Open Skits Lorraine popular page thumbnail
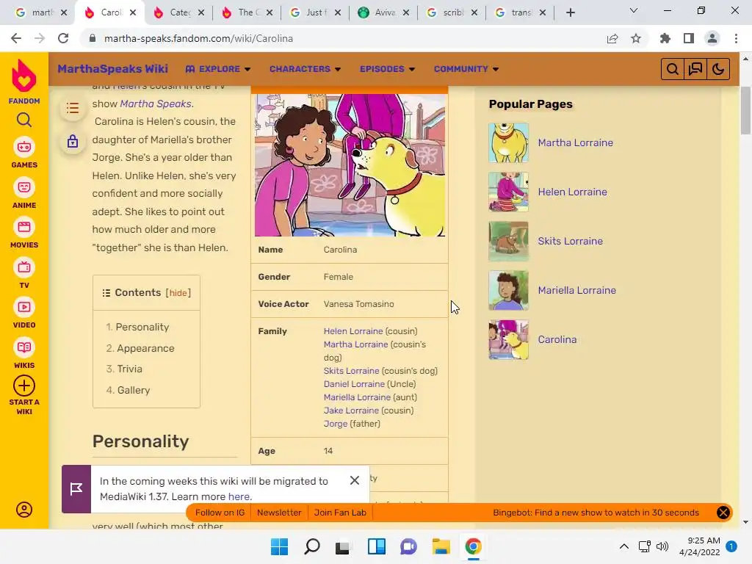The image size is (752, 564). (x=508, y=241)
